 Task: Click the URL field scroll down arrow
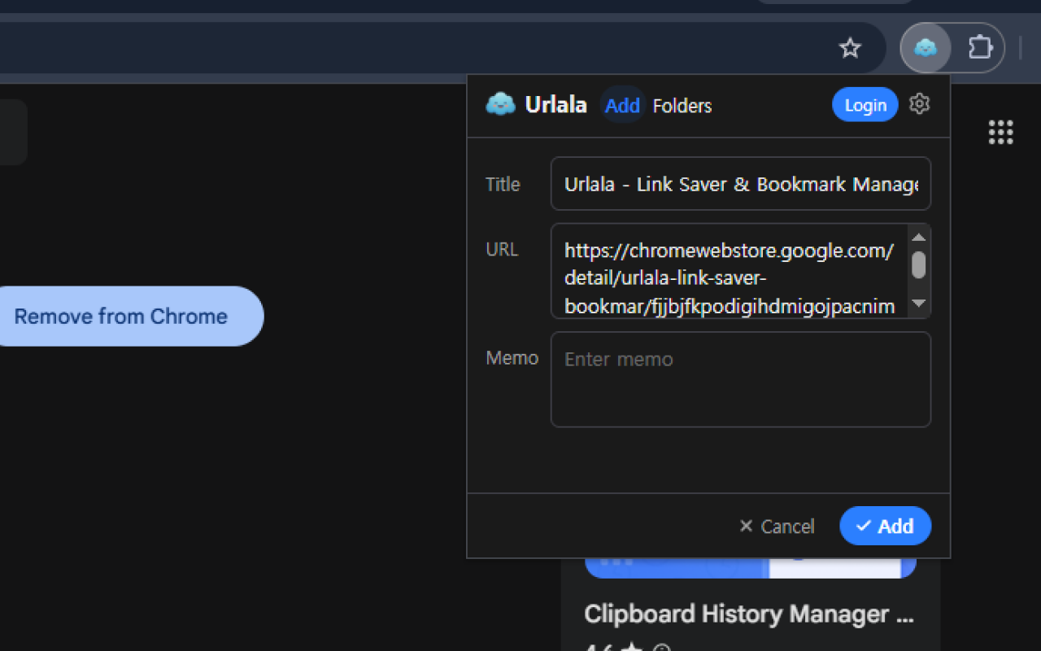[x=919, y=304]
